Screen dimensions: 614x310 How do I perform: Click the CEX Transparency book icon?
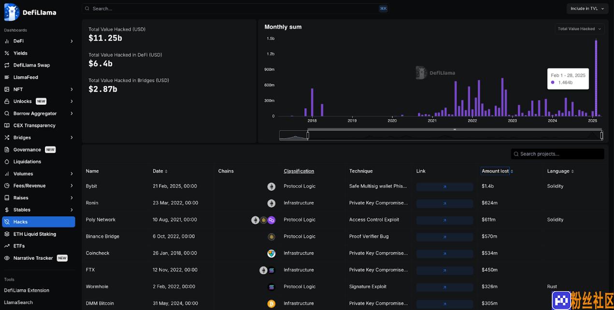coord(7,126)
